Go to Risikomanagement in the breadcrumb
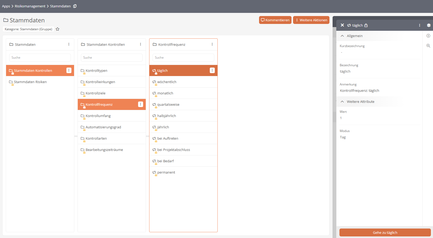The width and height of the screenshot is (433, 238). pos(30,6)
